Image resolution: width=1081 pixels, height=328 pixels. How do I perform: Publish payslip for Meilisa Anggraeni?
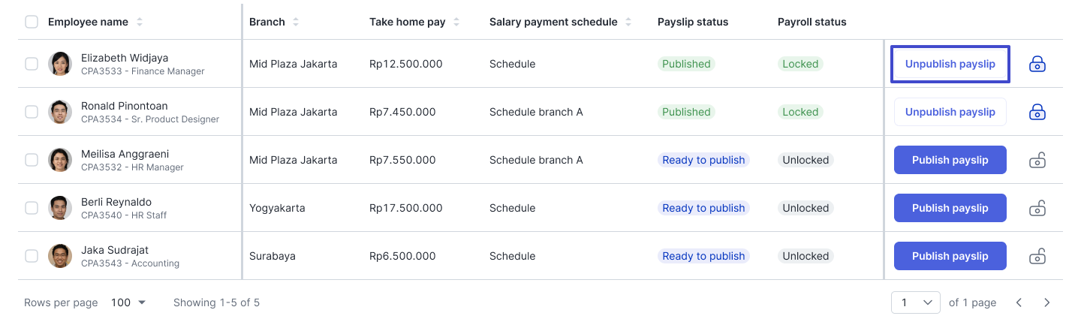point(950,160)
